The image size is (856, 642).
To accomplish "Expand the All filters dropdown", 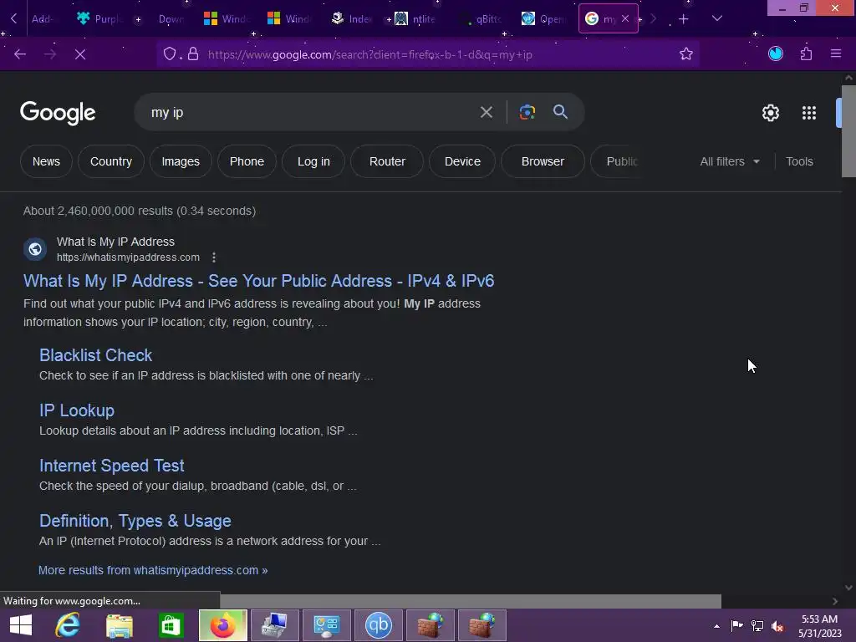I will 729,161.
